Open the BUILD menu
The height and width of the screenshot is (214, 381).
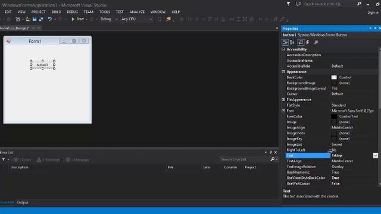click(57, 12)
